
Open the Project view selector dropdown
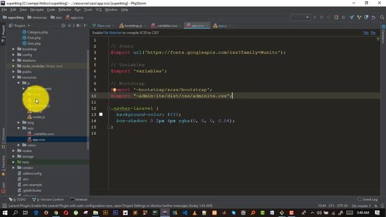19,25
